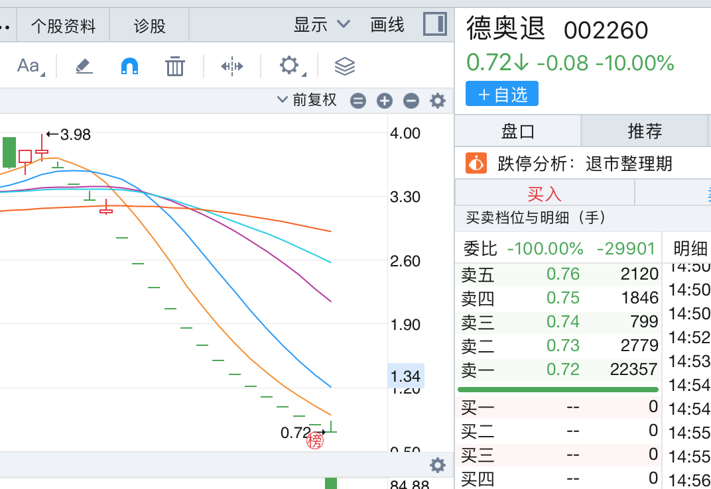Open the 个股资料 tab
The width and height of the screenshot is (711, 489).
63,26
